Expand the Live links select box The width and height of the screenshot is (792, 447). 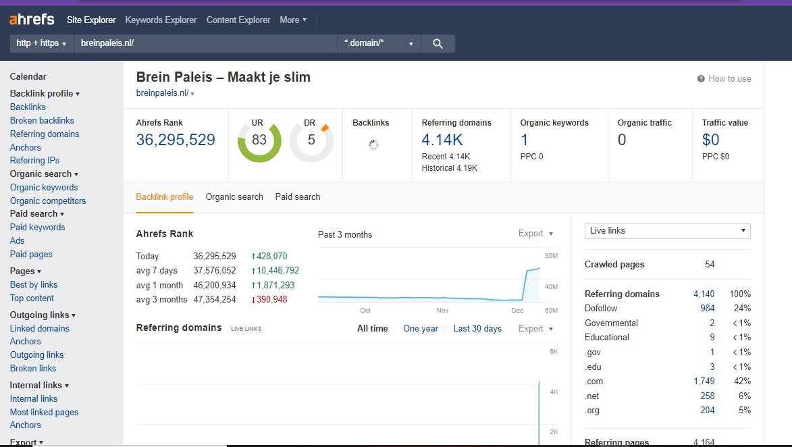[x=667, y=231]
